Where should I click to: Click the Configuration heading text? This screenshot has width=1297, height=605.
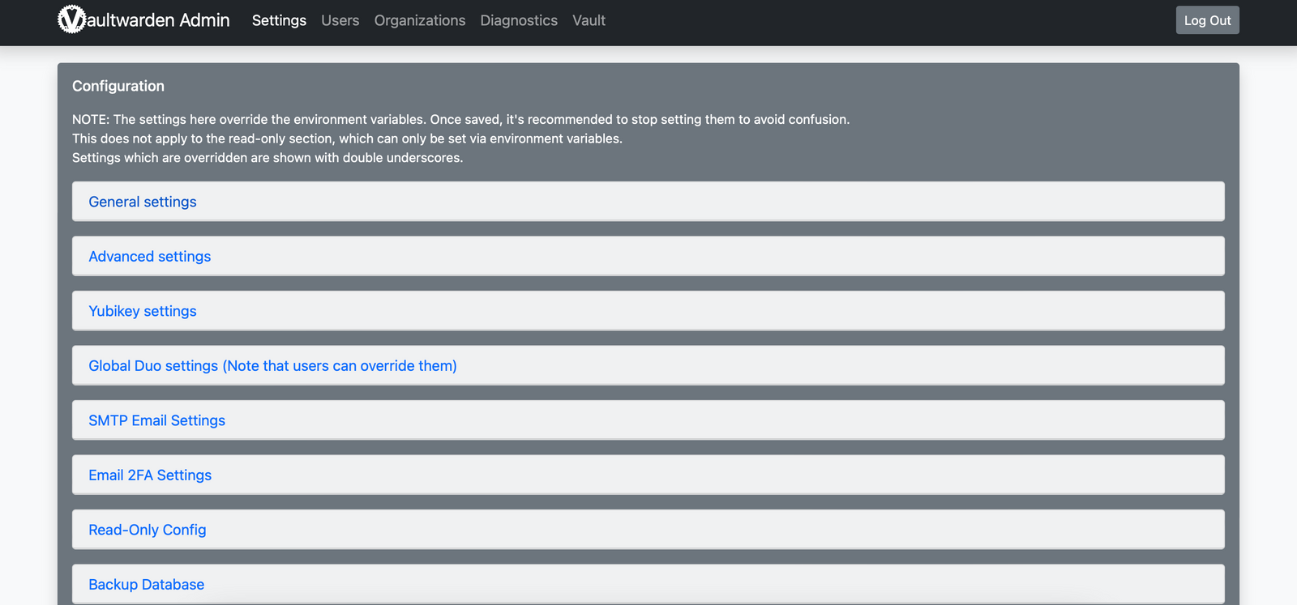pyautogui.click(x=118, y=86)
